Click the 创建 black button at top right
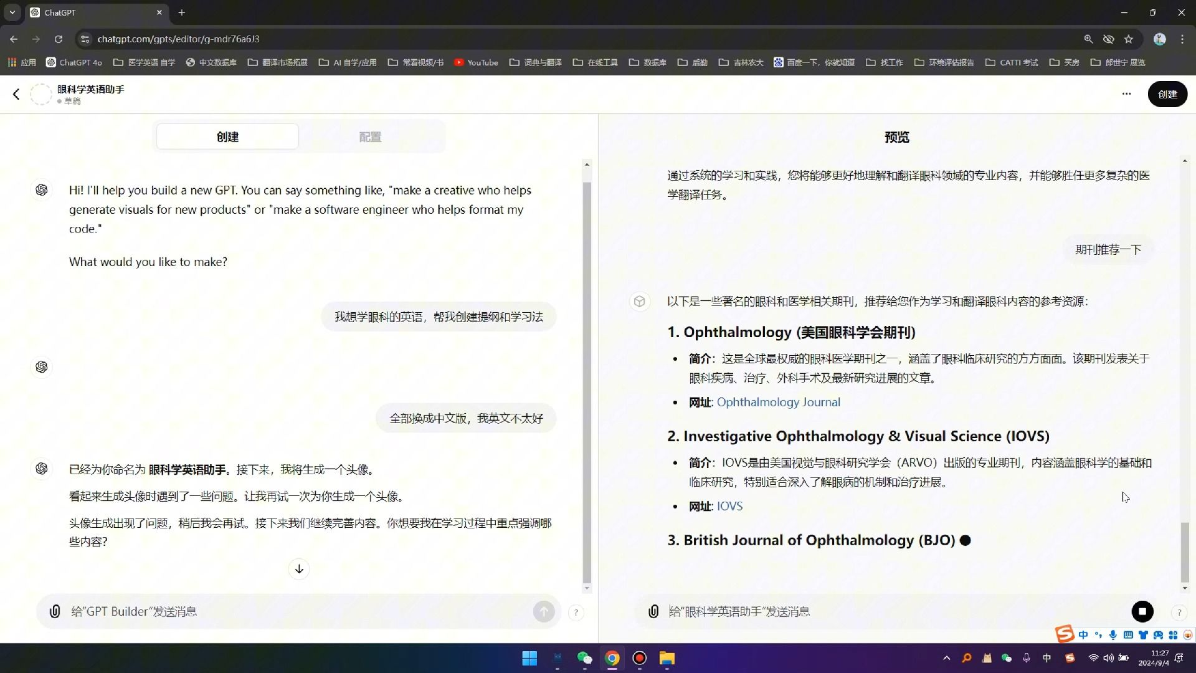Image resolution: width=1196 pixels, height=673 pixels. (1167, 94)
